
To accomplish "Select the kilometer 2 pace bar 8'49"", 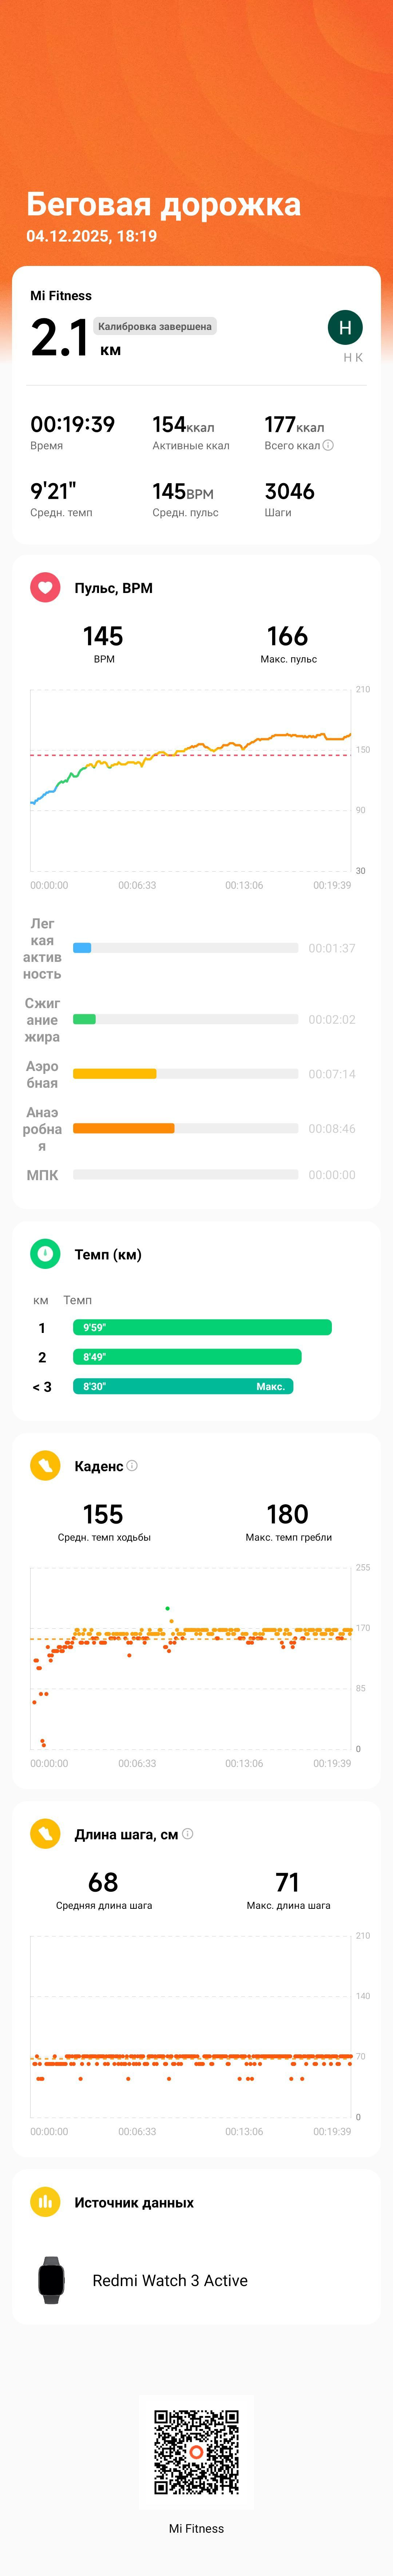I will [x=187, y=1356].
